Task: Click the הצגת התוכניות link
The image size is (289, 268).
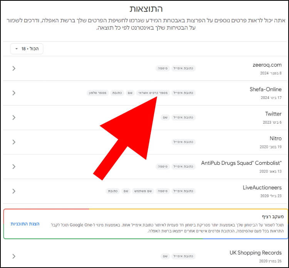Action: [x=25, y=224]
